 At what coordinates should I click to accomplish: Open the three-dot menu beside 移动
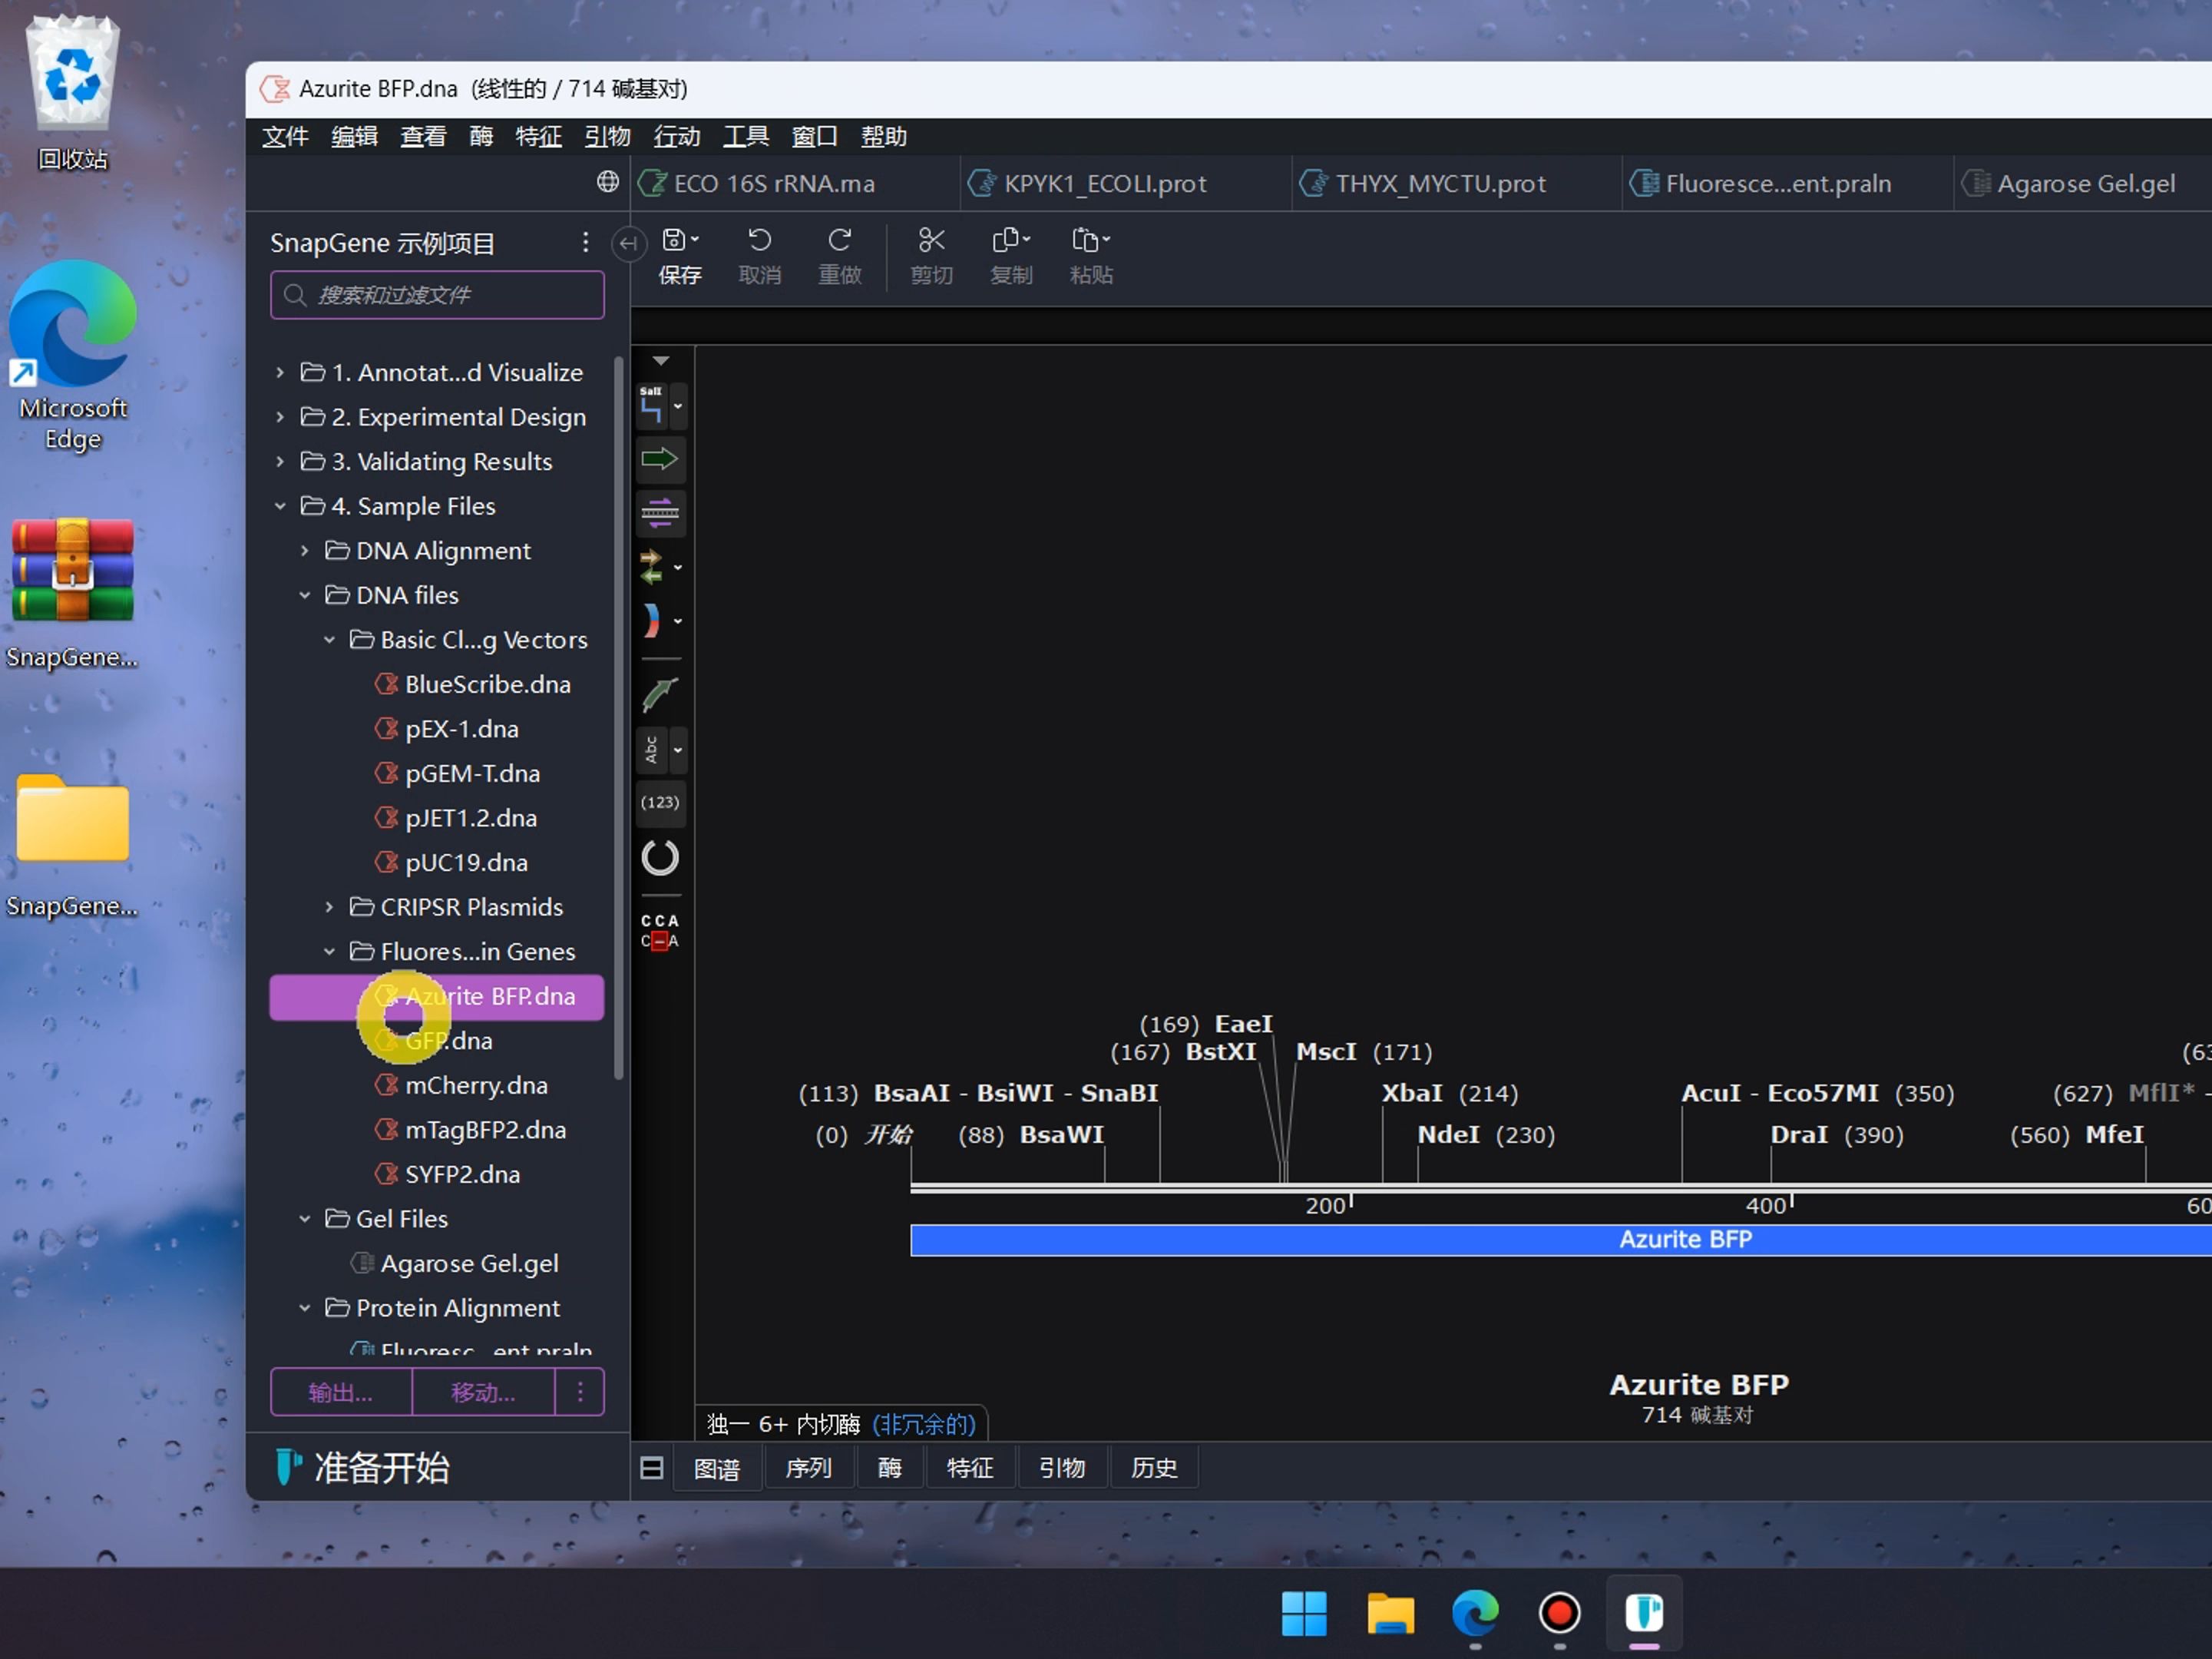(580, 1392)
